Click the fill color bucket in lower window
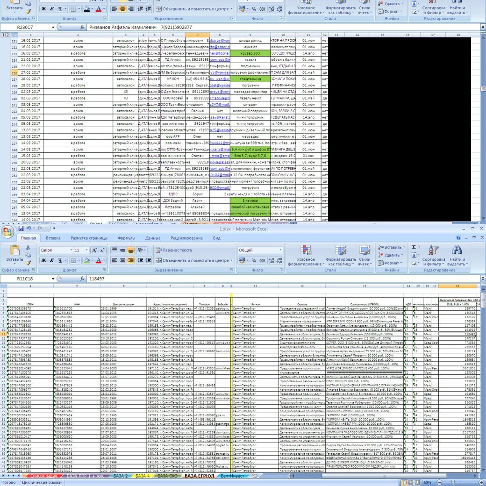This screenshot has width=486, height=486. pos(87,260)
